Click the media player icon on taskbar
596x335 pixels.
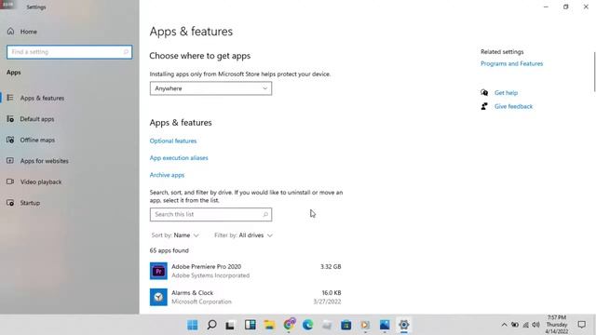(x=365, y=325)
